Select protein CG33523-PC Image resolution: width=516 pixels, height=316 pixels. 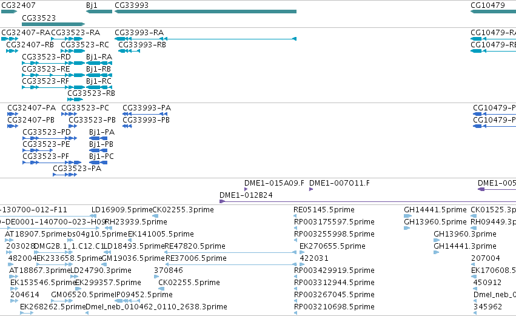click(69, 114)
